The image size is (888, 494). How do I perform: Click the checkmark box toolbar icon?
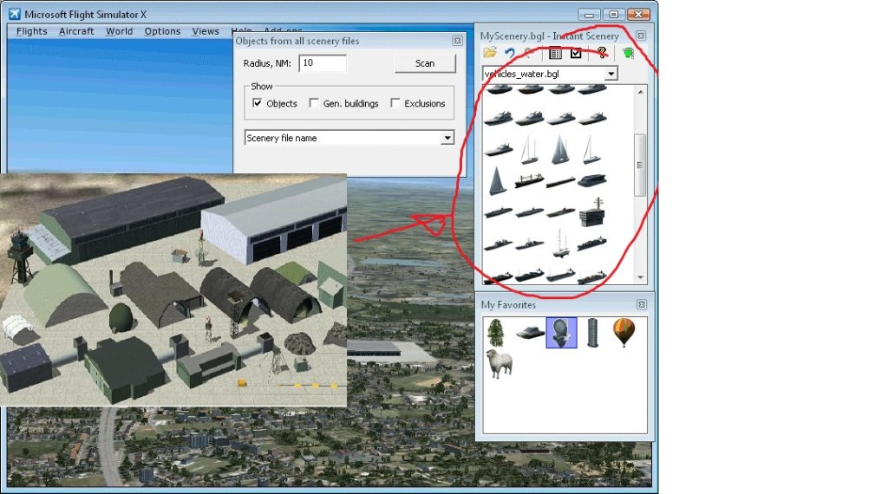[576, 53]
